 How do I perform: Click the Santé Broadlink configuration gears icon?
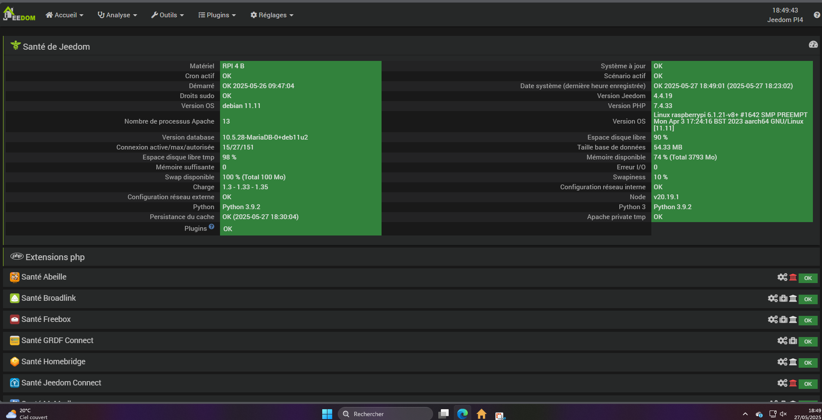[x=773, y=299]
